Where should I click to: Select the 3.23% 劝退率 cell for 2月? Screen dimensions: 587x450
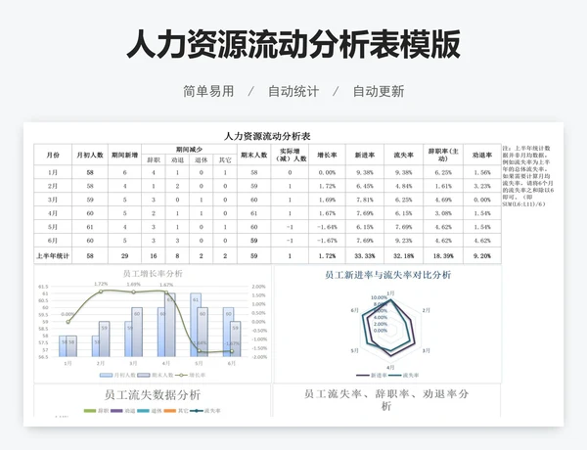click(482, 186)
